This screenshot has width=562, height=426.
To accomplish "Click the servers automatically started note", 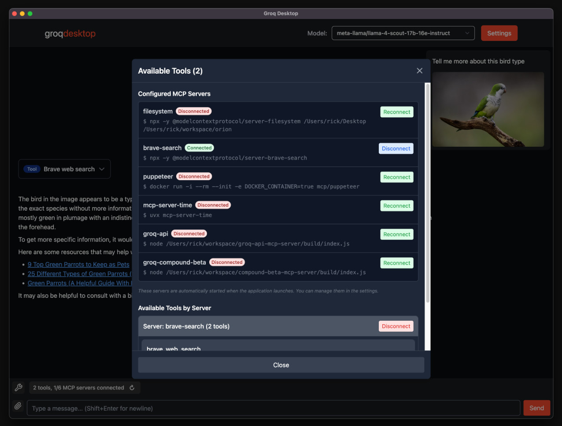I will click(x=258, y=291).
